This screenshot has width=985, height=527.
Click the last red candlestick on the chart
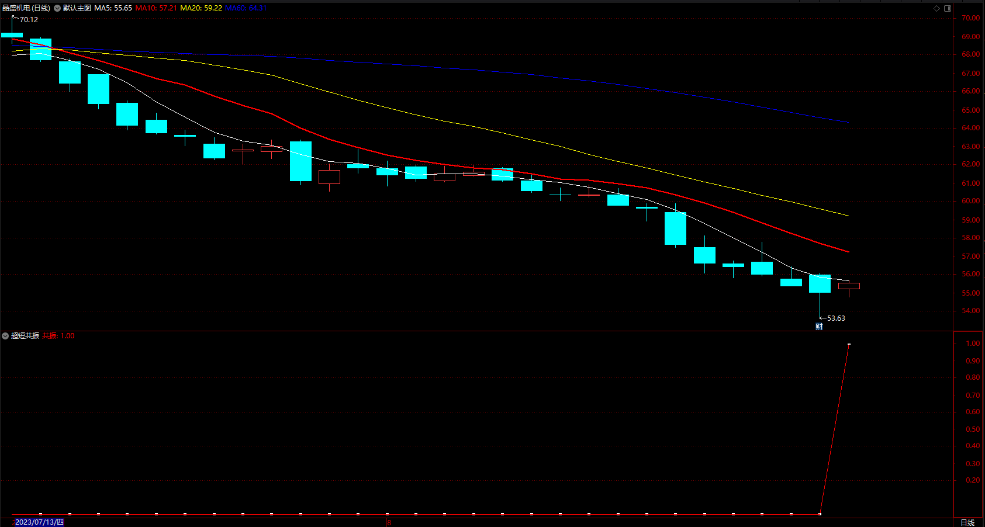(849, 286)
